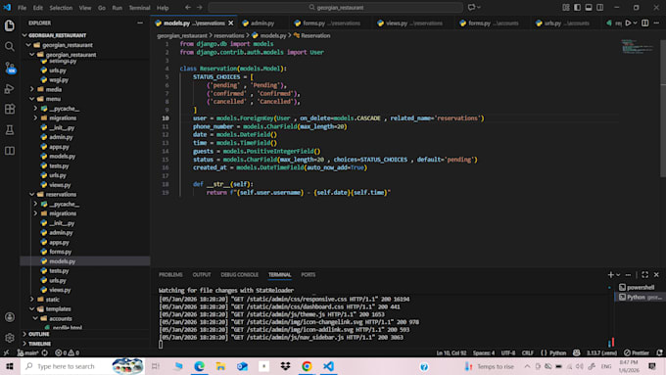Image resolution: width=666 pixels, height=375 pixels.
Task: Open the Extensions view
Action: point(10,109)
